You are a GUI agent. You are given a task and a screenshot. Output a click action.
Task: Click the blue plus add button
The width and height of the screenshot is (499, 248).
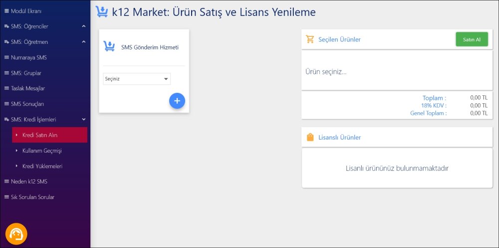click(177, 101)
